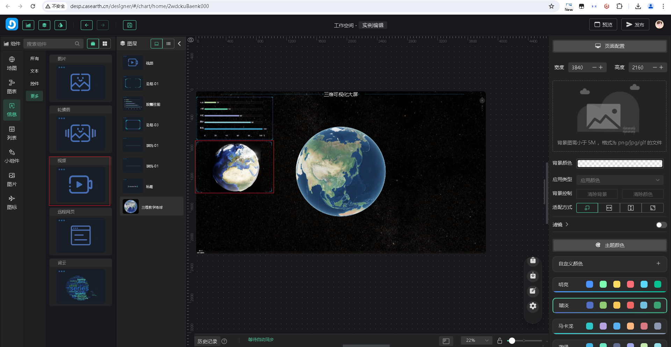Toggle the chart components toolbar icon
The width and height of the screenshot is (671, 347).
point(28,25)
